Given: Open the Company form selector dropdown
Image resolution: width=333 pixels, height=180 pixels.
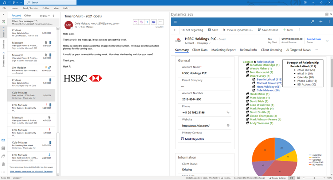Looking at the screenshot, I should (204, 43).
